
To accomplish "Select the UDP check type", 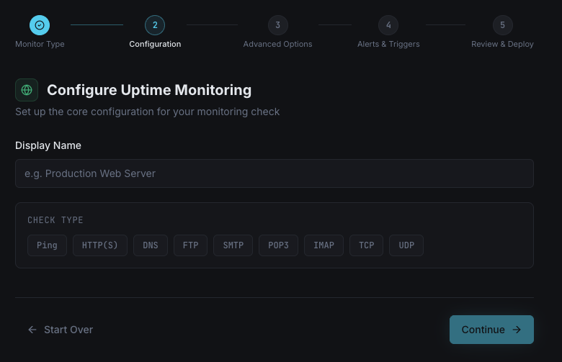I will click(406, 245).
